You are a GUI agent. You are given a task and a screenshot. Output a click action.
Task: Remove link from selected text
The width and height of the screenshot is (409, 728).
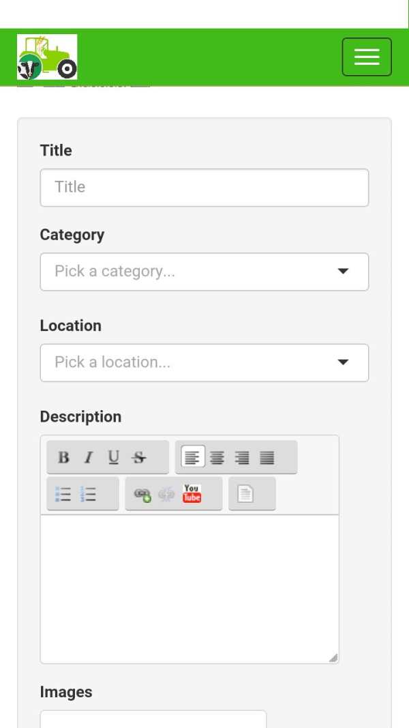click(167, 495)
